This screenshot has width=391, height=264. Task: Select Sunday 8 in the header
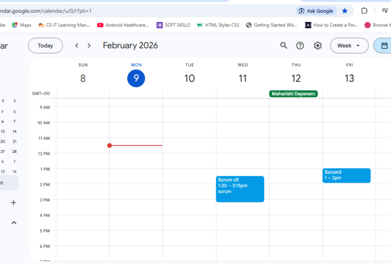(x=83, y=78)
